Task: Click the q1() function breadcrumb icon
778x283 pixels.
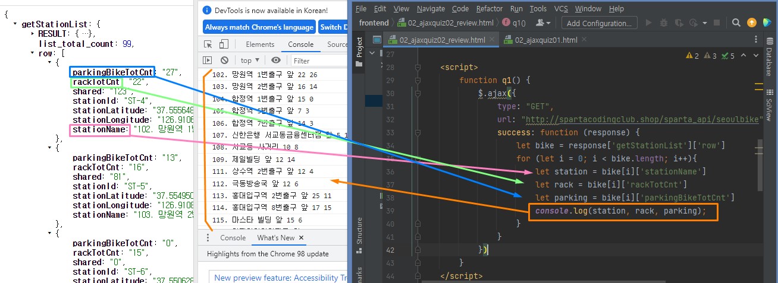Action: [x=506, y=23]
